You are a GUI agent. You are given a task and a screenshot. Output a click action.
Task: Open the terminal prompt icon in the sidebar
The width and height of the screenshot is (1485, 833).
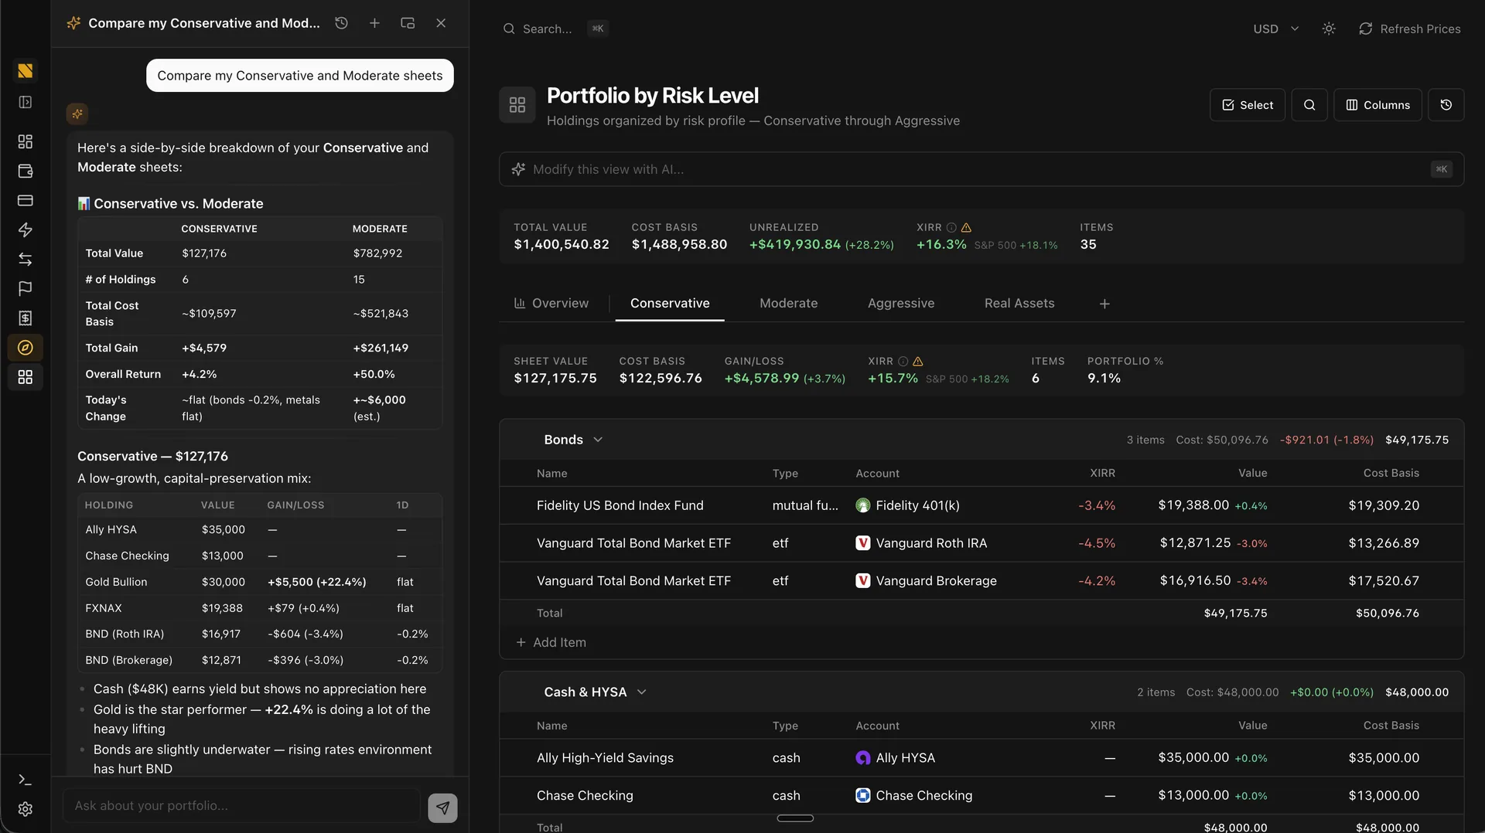pyautogui.click(x=26, y=780)
